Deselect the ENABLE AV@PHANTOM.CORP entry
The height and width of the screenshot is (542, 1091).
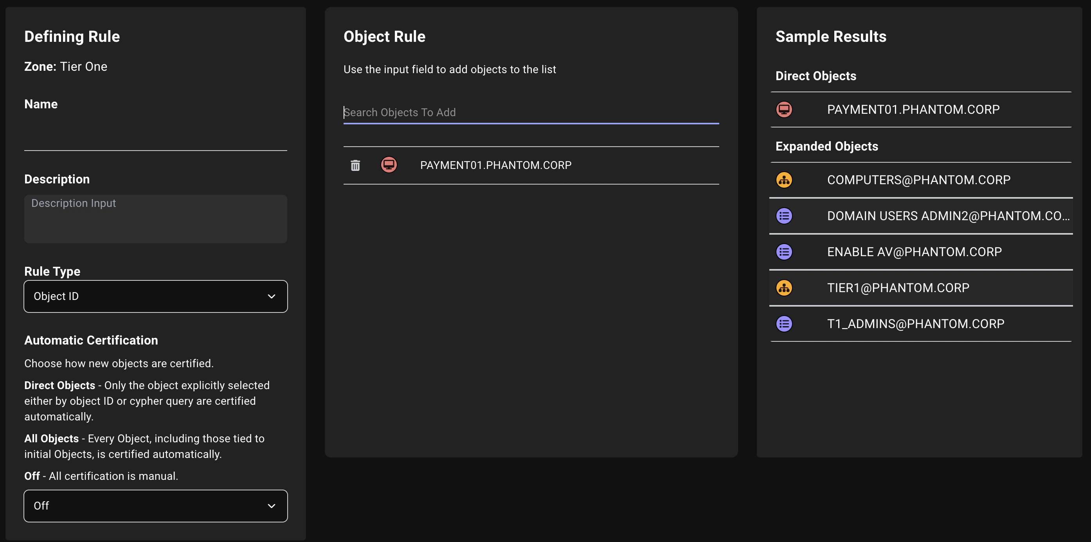[914, 251]
